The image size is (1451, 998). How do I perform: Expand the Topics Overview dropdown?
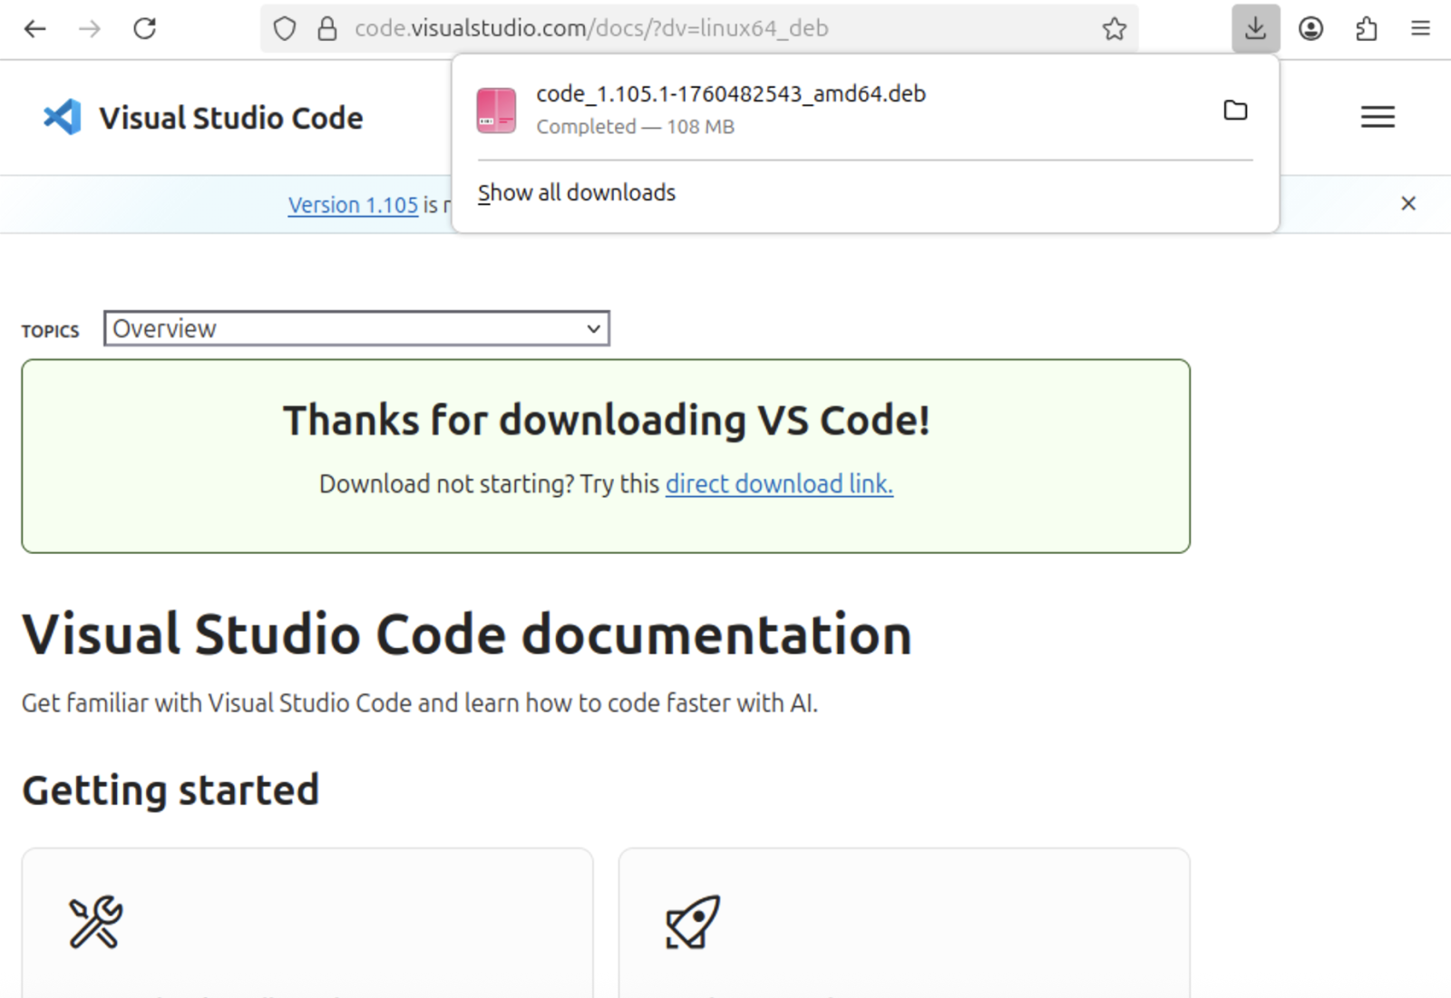click(x=356, y=328)
